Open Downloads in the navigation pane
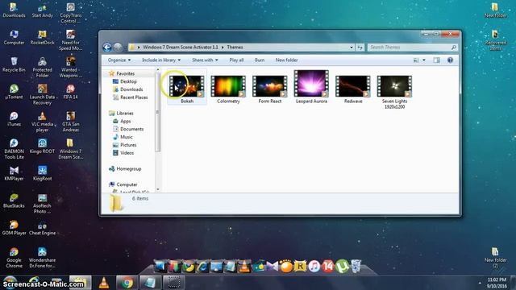Image resolution: width=516 pixels, height=290 pixels. [131, 89]
